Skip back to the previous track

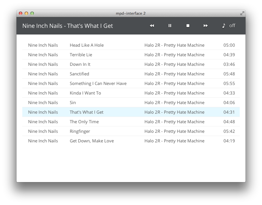click(152, 26)
